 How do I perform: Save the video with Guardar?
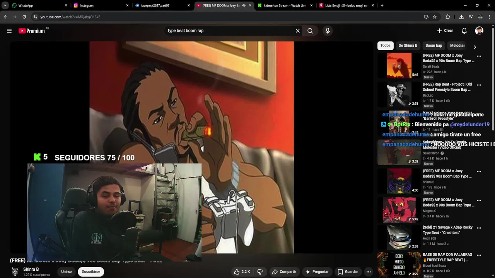click(x=348, y=272)
